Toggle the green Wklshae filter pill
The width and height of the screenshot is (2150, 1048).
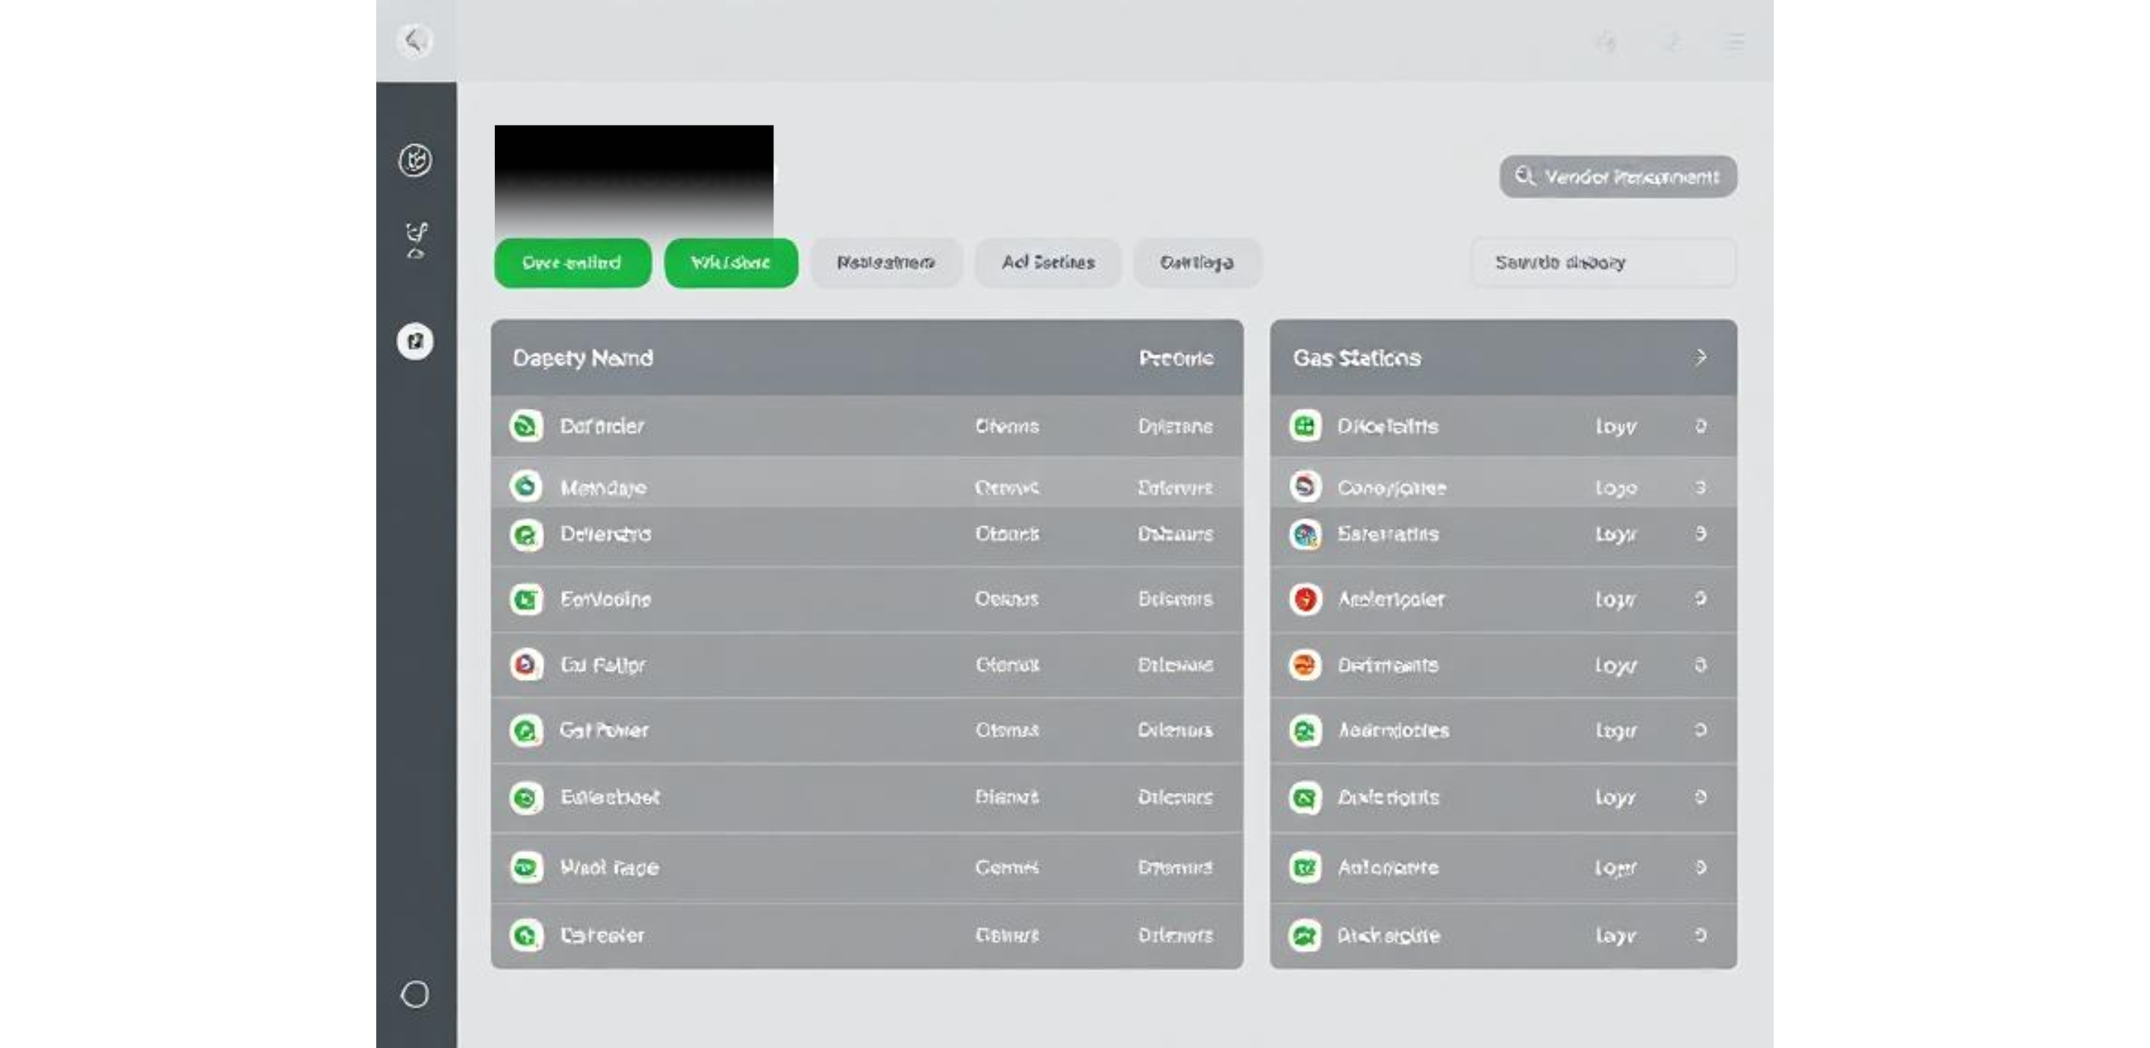click(x=730, y=263)
